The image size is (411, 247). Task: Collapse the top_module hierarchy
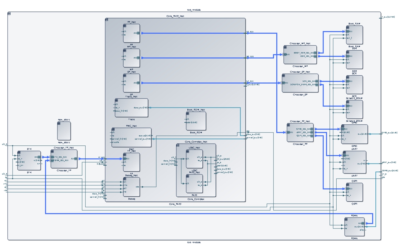[x=9, y=14]
